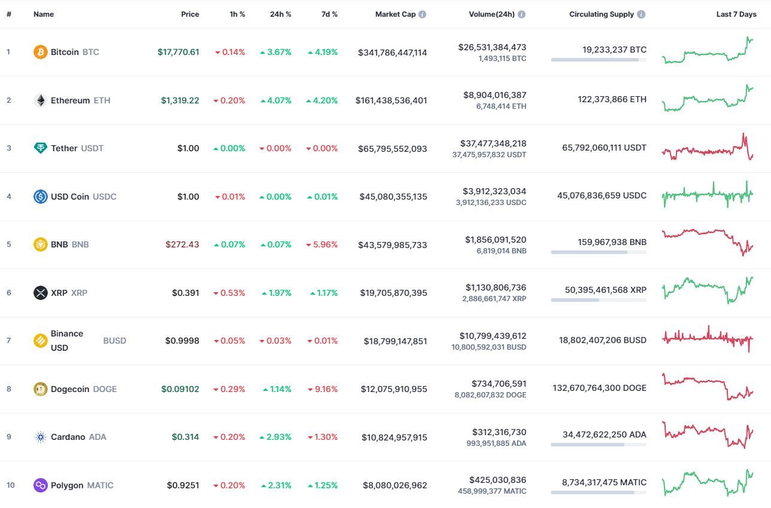Open the Circulating Supply info icon
The height and width of the screenshot is (508, 771).
click(x=641, y=14)
